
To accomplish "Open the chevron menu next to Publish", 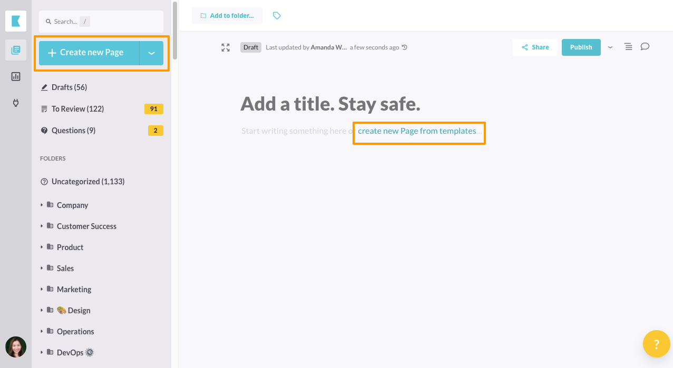I will click(x=610, y=47).
